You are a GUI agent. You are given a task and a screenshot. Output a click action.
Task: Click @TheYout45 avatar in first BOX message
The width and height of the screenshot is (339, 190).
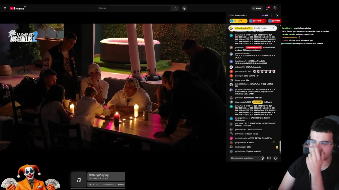[x=231, y=35]
